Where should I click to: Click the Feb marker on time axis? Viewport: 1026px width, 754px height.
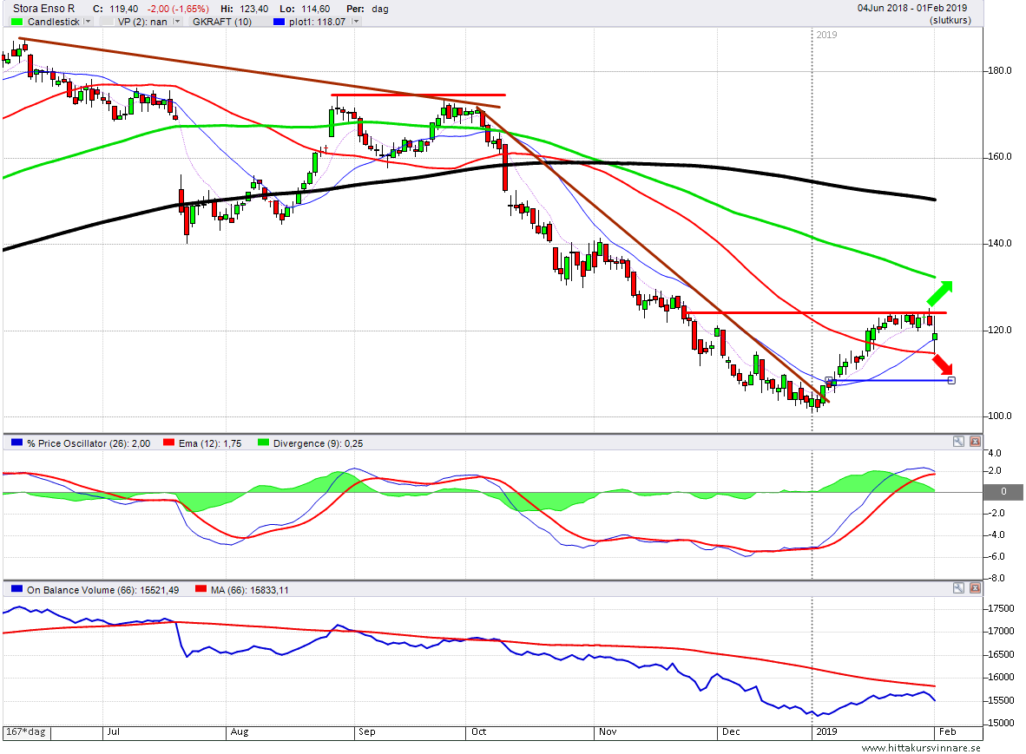[948, 731]
